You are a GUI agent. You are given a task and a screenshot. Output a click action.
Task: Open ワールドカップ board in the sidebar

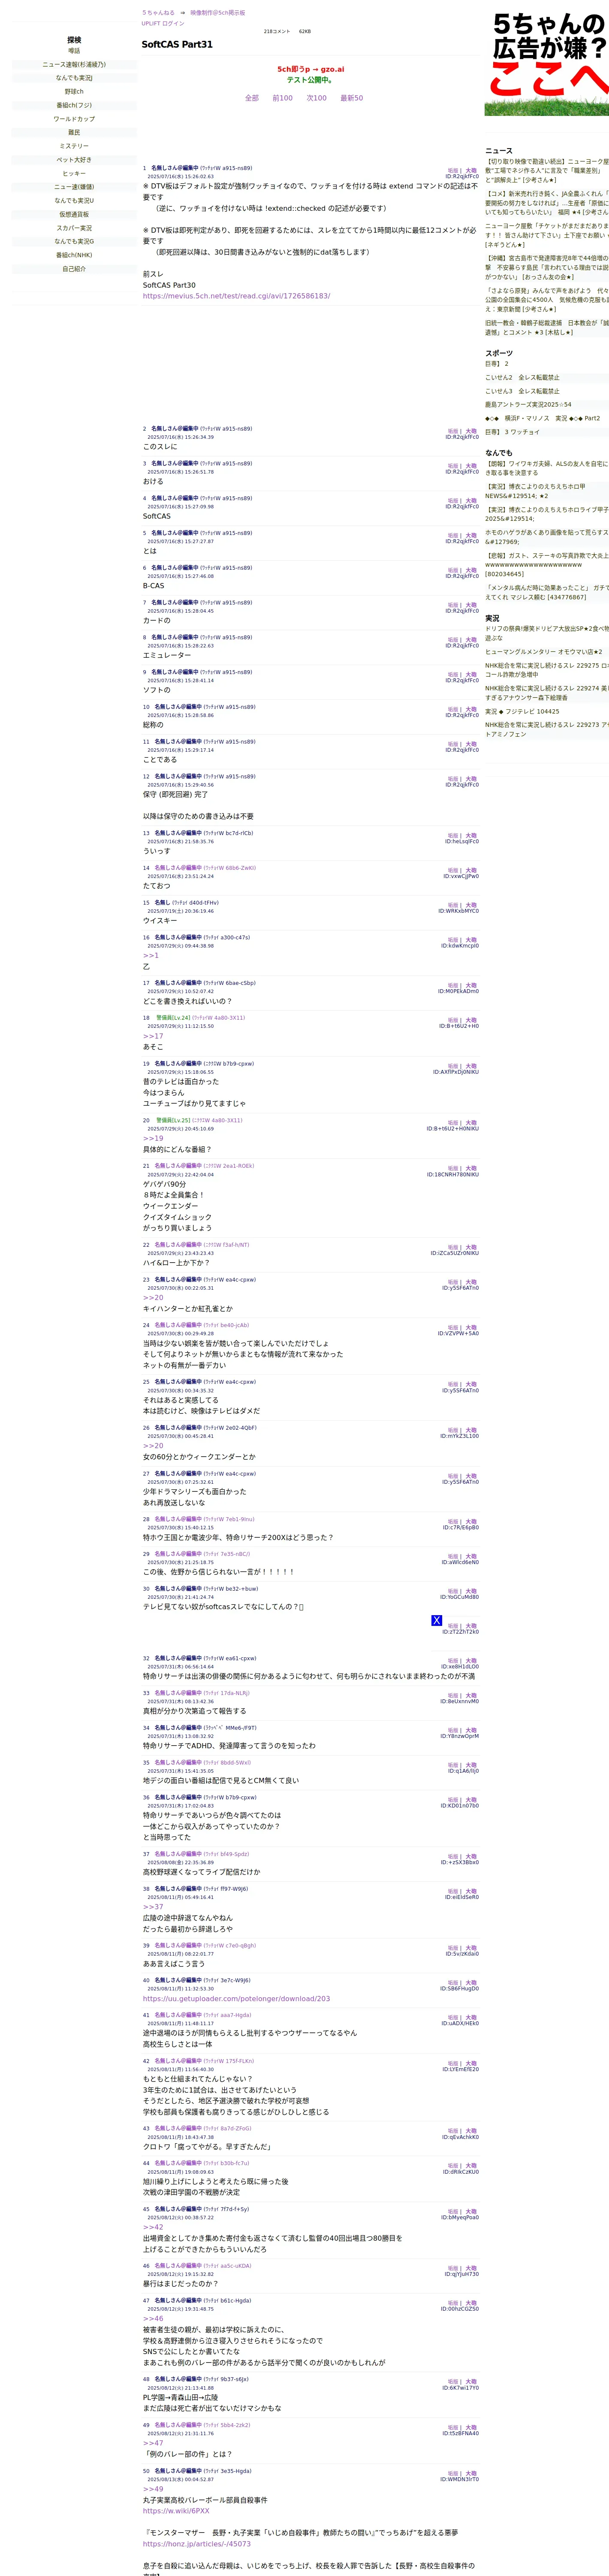(74, 119)
